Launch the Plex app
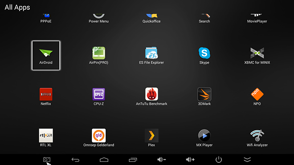The height and width of the screenshot is (165, 294). (151, 138)
